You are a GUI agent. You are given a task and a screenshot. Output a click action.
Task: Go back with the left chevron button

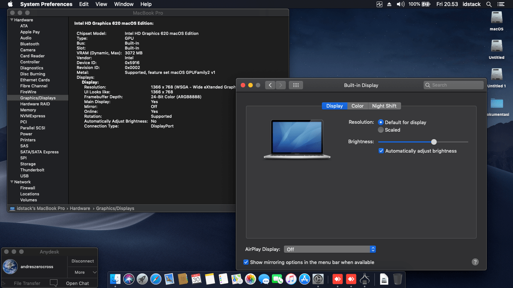point(270,85)
